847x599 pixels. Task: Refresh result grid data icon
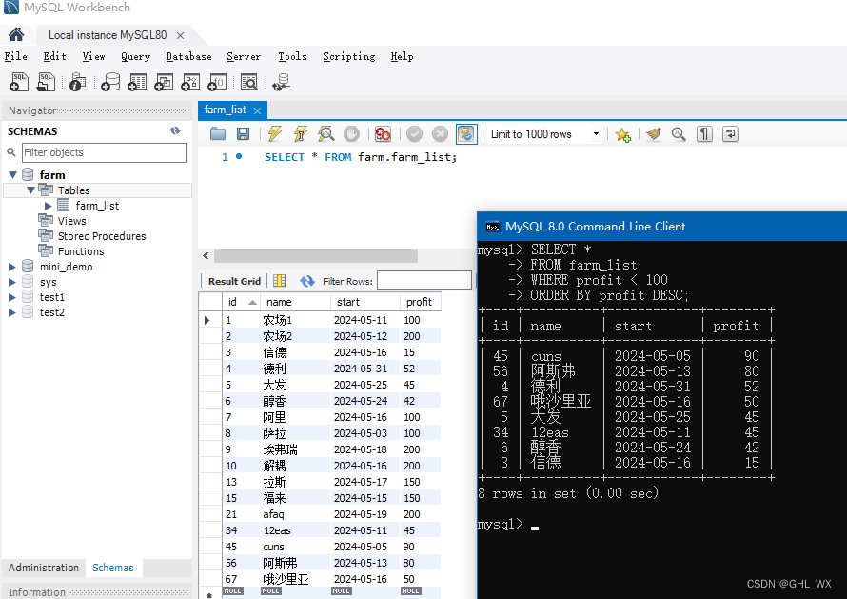pyautogui.click(x=306, y=281)
